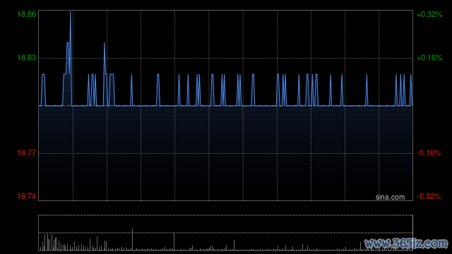Click the dotted 18.83 horizontal gridline
This screenshot has height=254, width=452.
[x=225, y=58]
